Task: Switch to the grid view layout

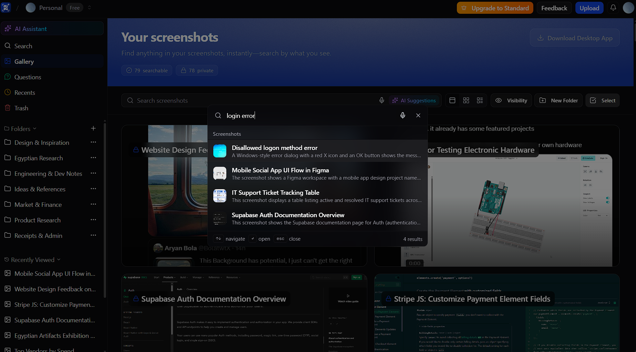Action: (x=466, y=100)
